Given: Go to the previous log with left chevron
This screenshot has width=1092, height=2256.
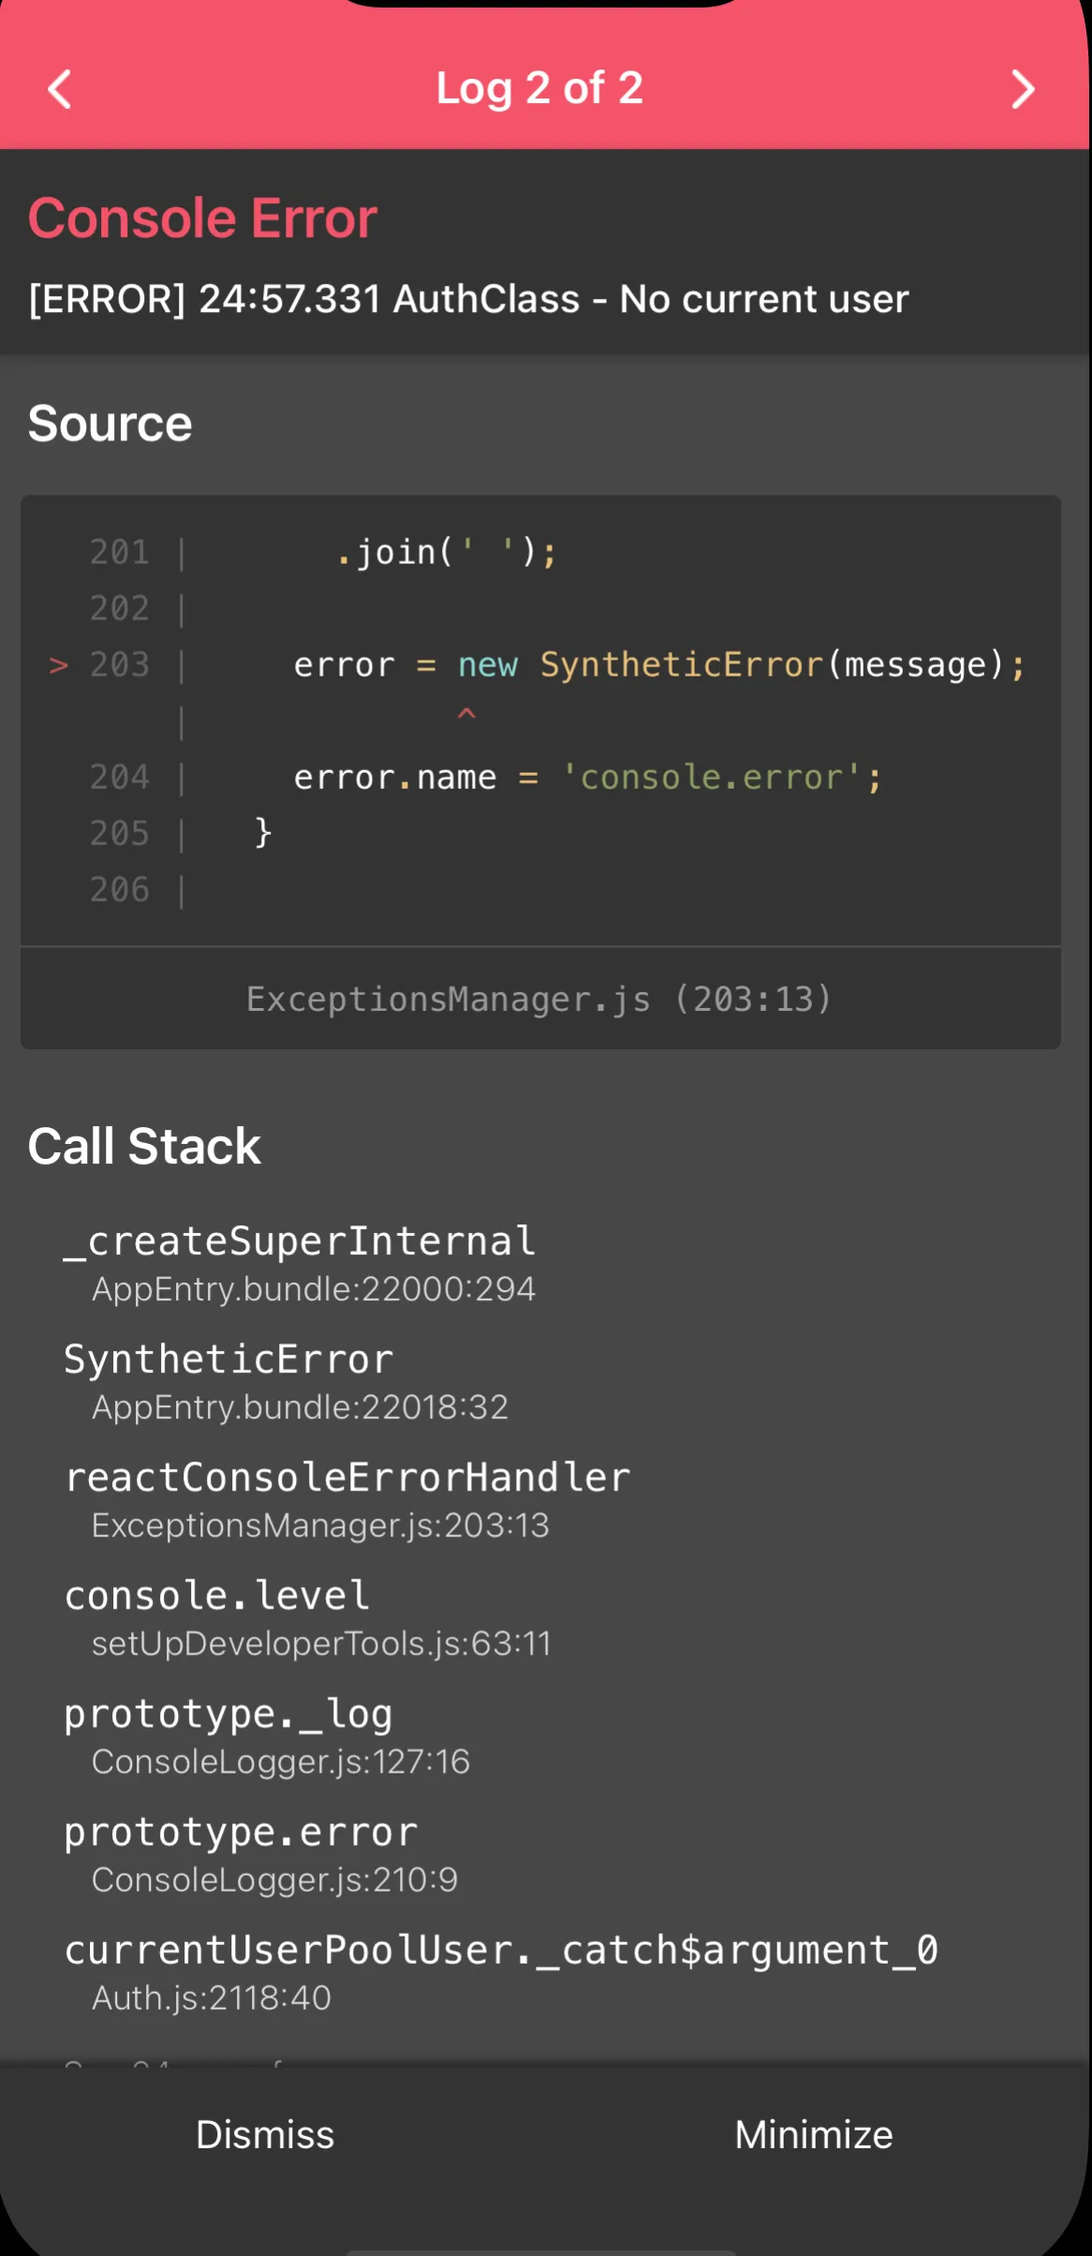Looking at the screenshot, I should 60,90.
